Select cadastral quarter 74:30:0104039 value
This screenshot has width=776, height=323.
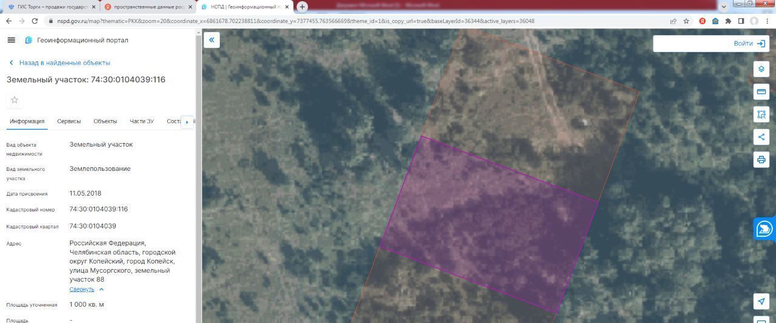[93, 226]
